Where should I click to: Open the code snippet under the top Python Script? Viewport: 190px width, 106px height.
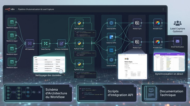(x=85, y=34)
